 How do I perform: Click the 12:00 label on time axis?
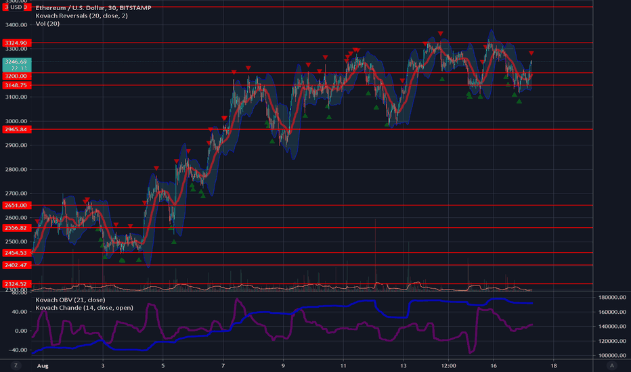pos(448,365)
